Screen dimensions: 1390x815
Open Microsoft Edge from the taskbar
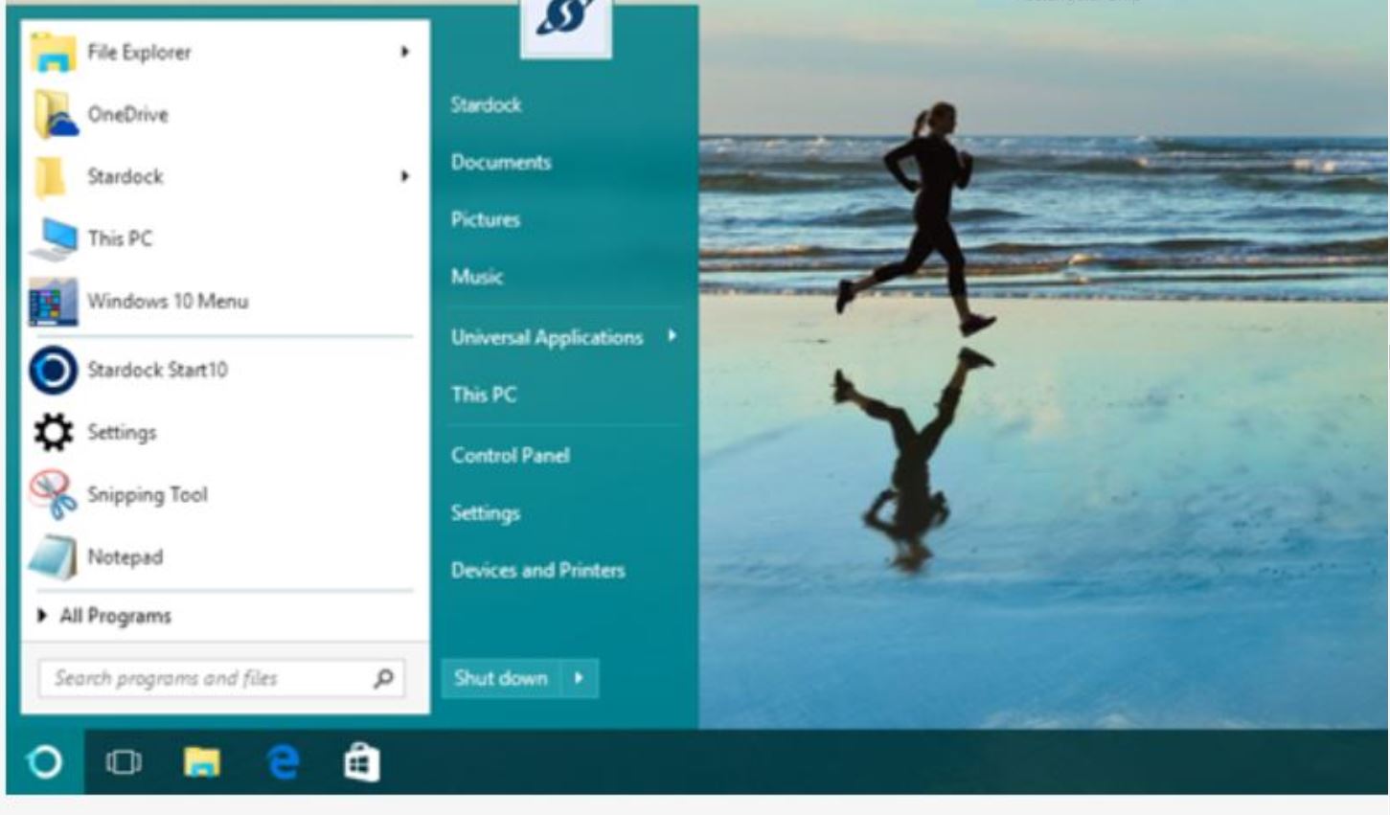click(x=283, y=762)
